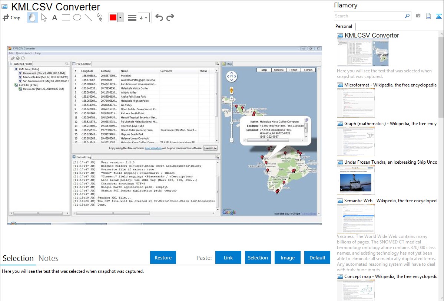444x301 pixels.
Task: Click the line thickness icon
Action: 132,17
